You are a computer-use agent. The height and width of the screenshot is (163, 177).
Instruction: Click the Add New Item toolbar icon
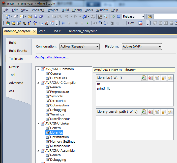click(x=22, y=17)
